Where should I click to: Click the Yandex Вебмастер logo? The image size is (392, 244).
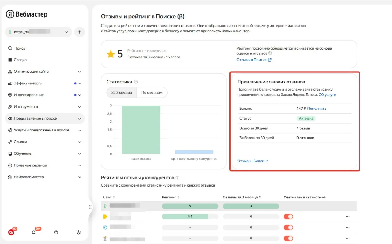(x=27, y=14)
